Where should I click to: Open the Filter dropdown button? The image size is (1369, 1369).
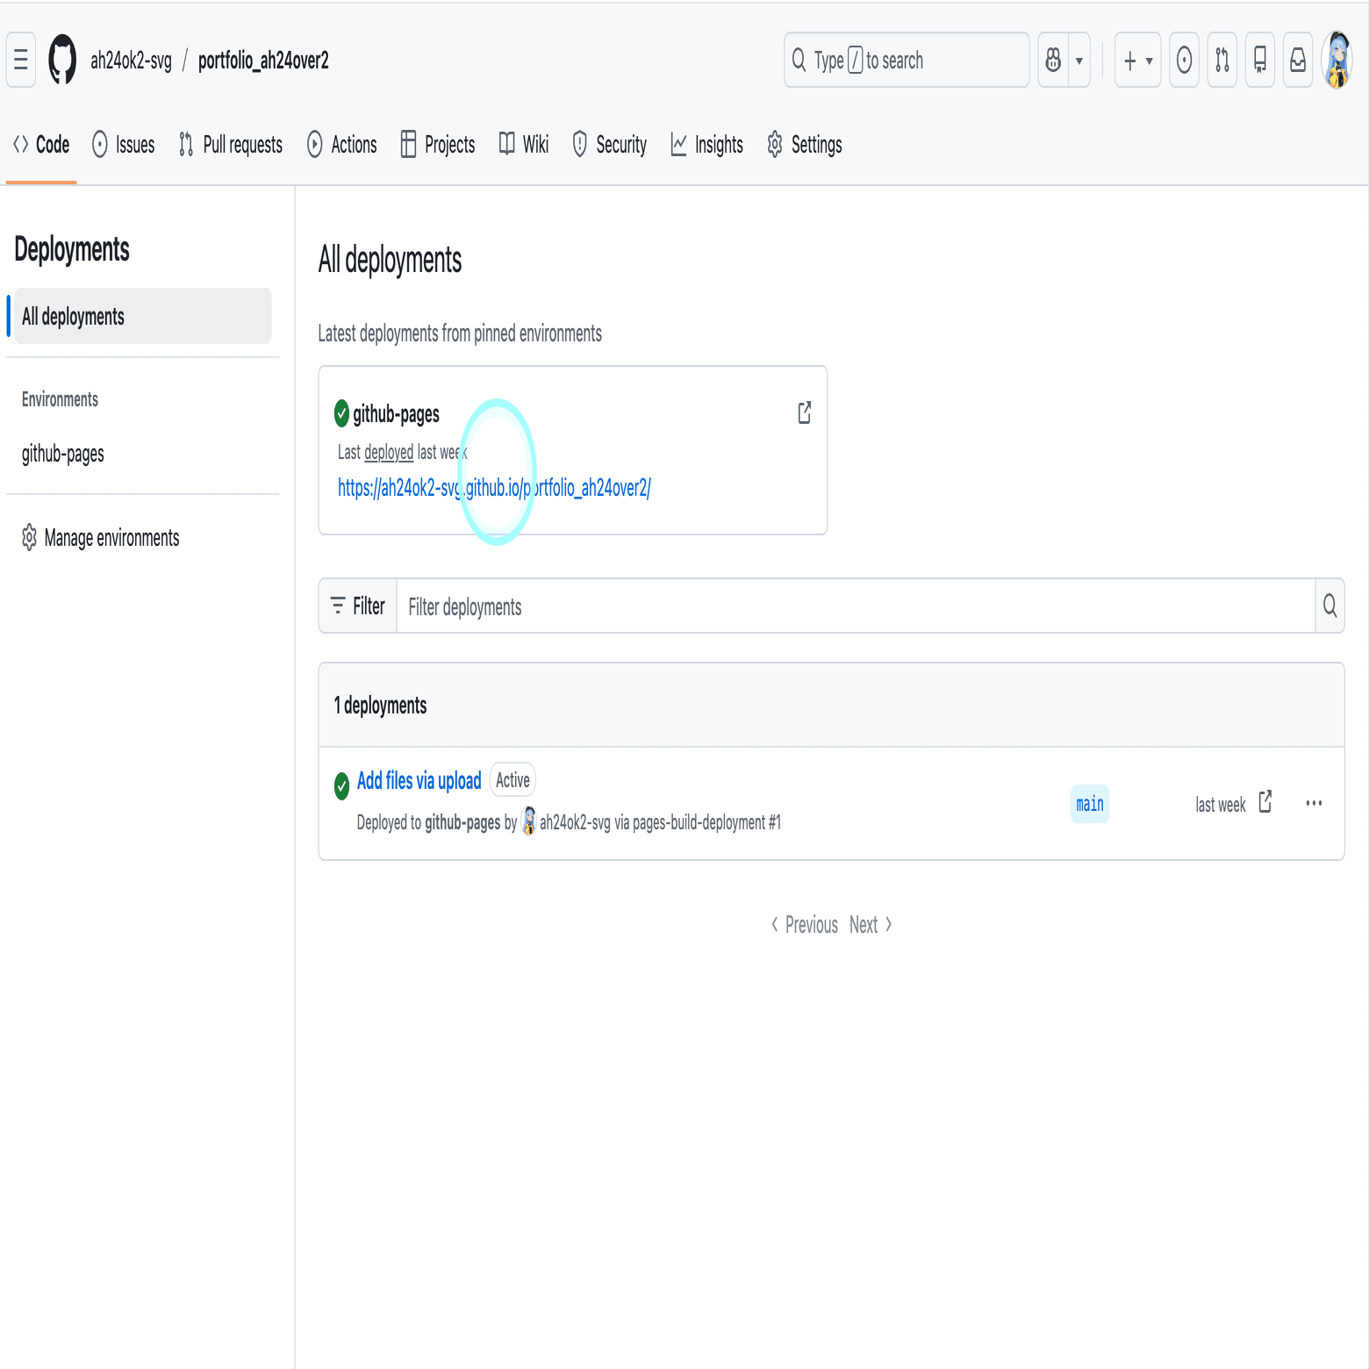point(358,606)
